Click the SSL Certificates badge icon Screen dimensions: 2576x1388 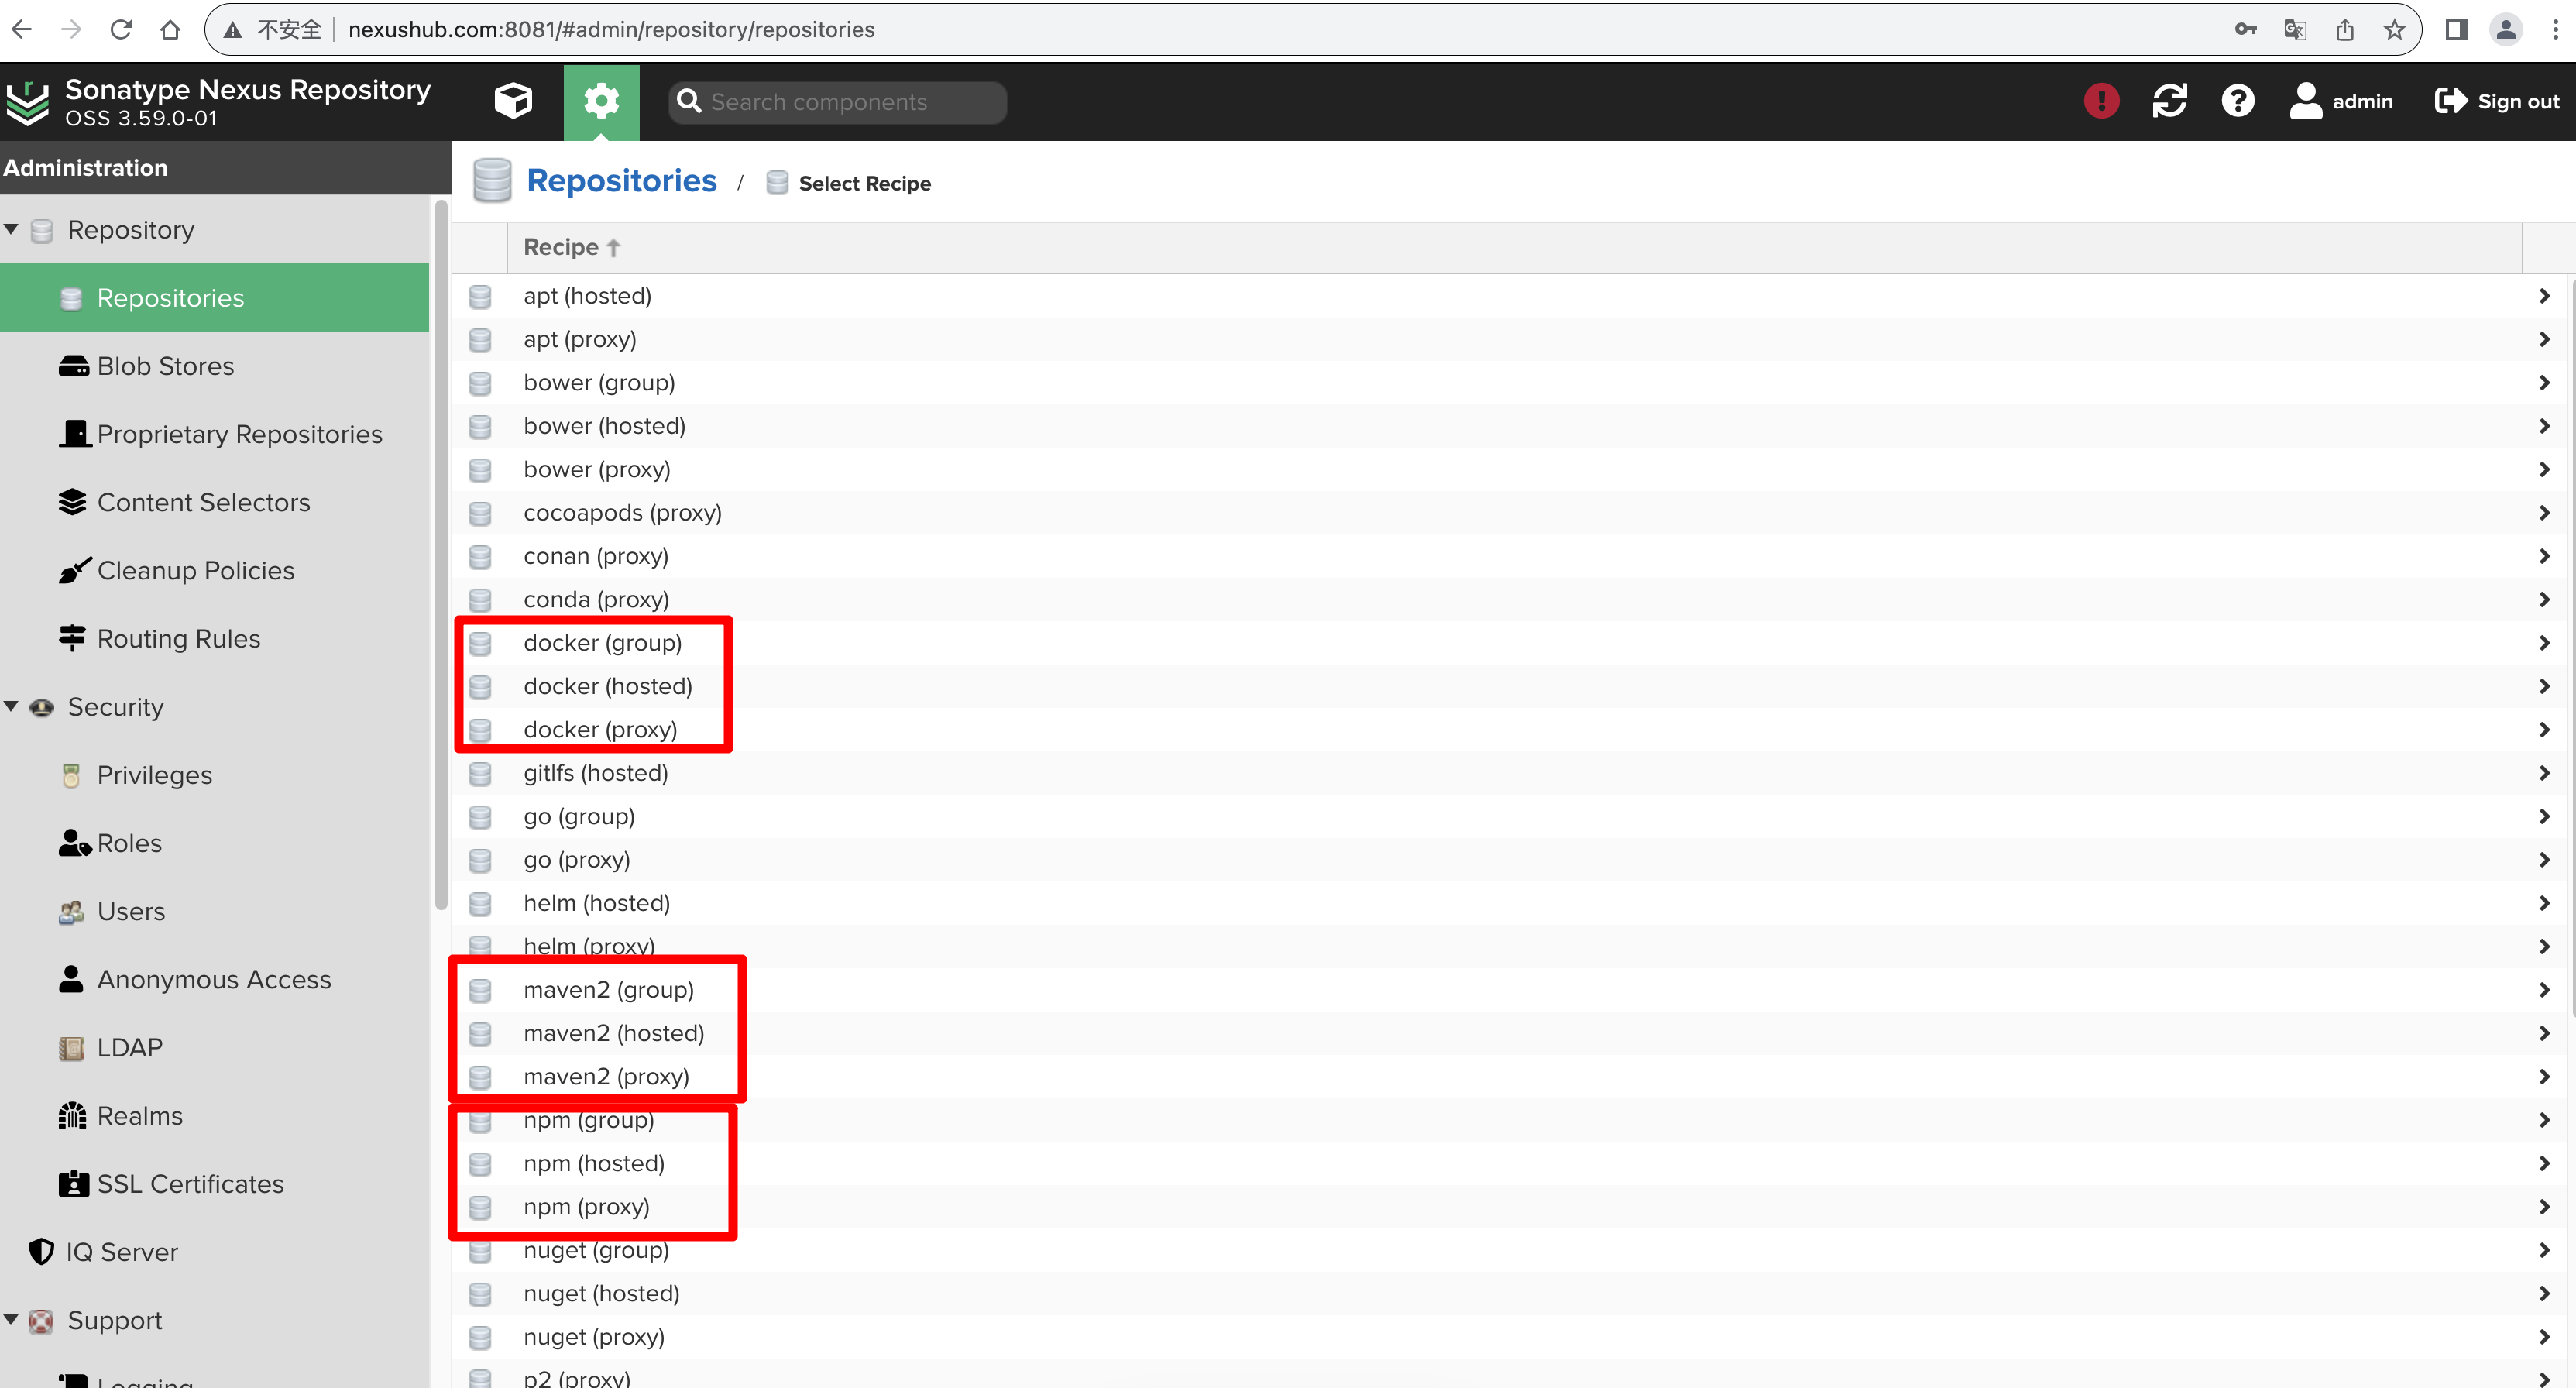coord(73,1184)
